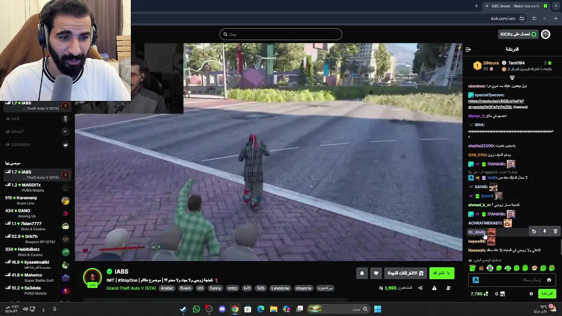The width and height of the screenshot is (562, 316).
Task: Delete KL_Abdo's message with trash icon
Action: pyautogui.click(x=555, y=232)
